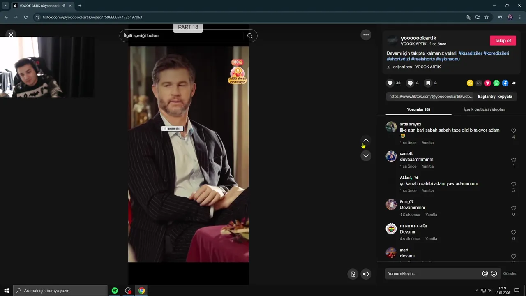Image resolution: width=526 pixels, height=296 pixels.
Task: Mute the video with speaker icon
Action: tap(366, 274)
